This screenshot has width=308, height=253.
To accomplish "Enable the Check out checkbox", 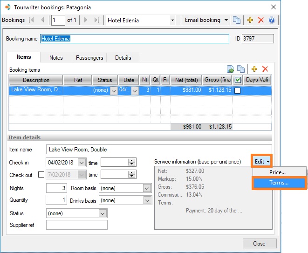I will (41, 175).
